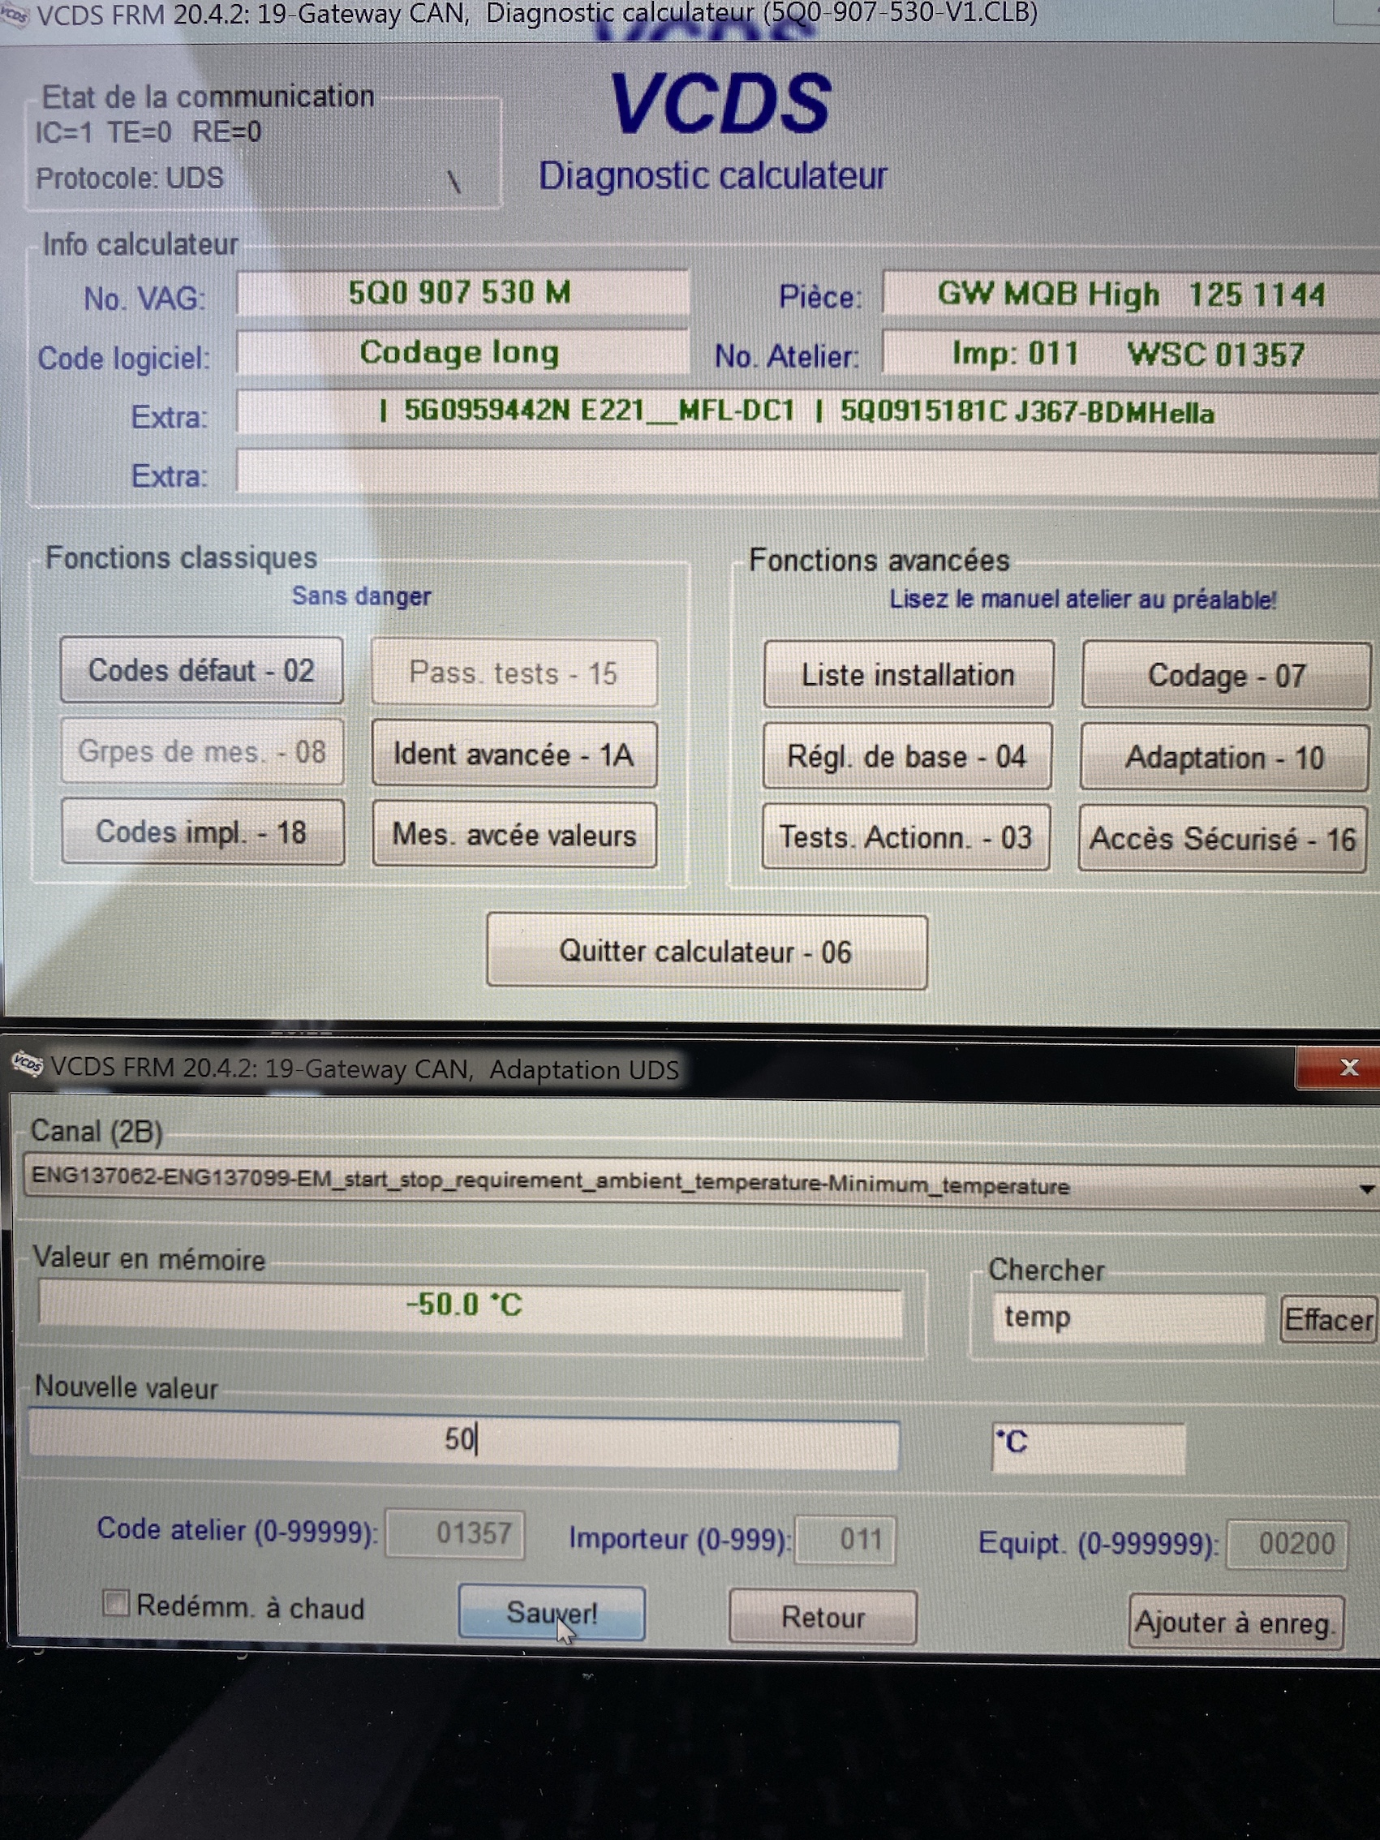The height and width of the screenshot is (1840, 1380).
Task: Click the Code atelier field 01357
Action: point(455,1533)
